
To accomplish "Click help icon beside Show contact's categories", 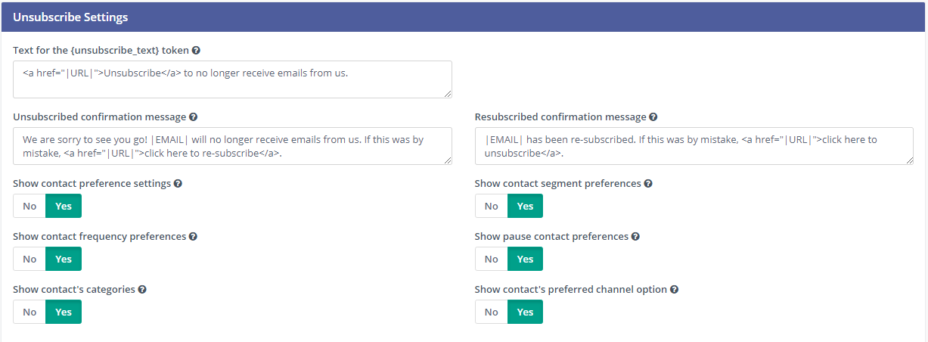I will pos(142,290).
